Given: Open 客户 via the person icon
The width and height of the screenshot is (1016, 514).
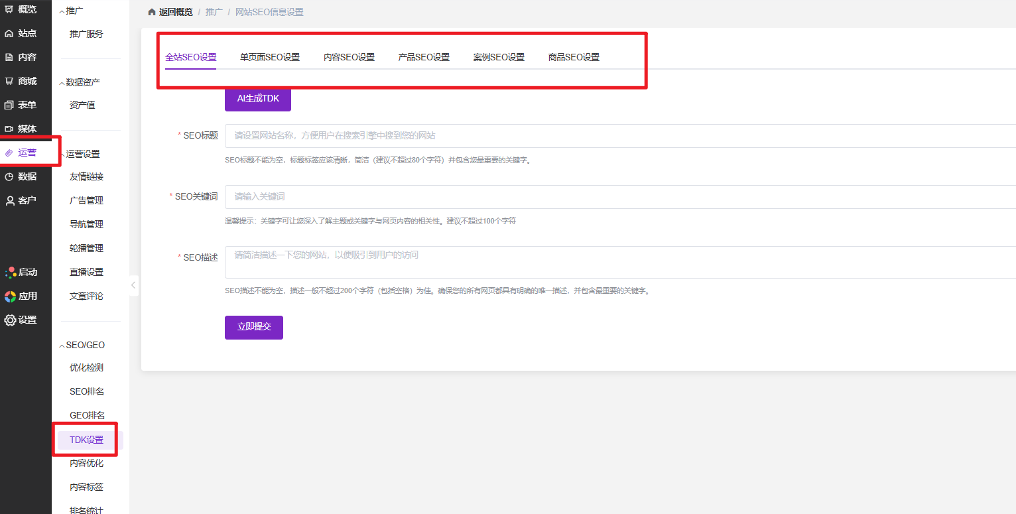Looking at the screenshot, I should click(9, 200).
